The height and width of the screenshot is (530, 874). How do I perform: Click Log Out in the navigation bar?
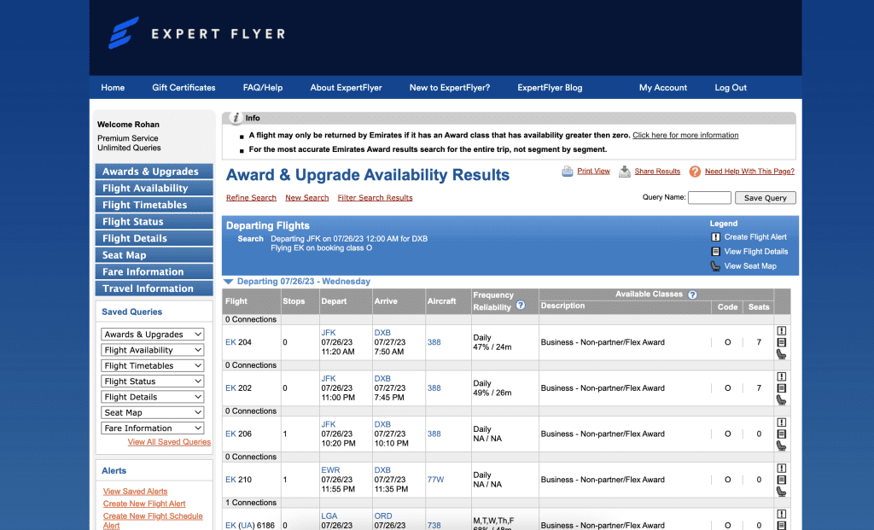(x=731, y=88)
